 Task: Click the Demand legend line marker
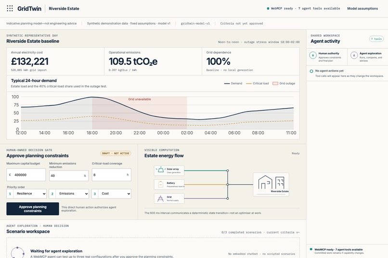pos(227,84)
